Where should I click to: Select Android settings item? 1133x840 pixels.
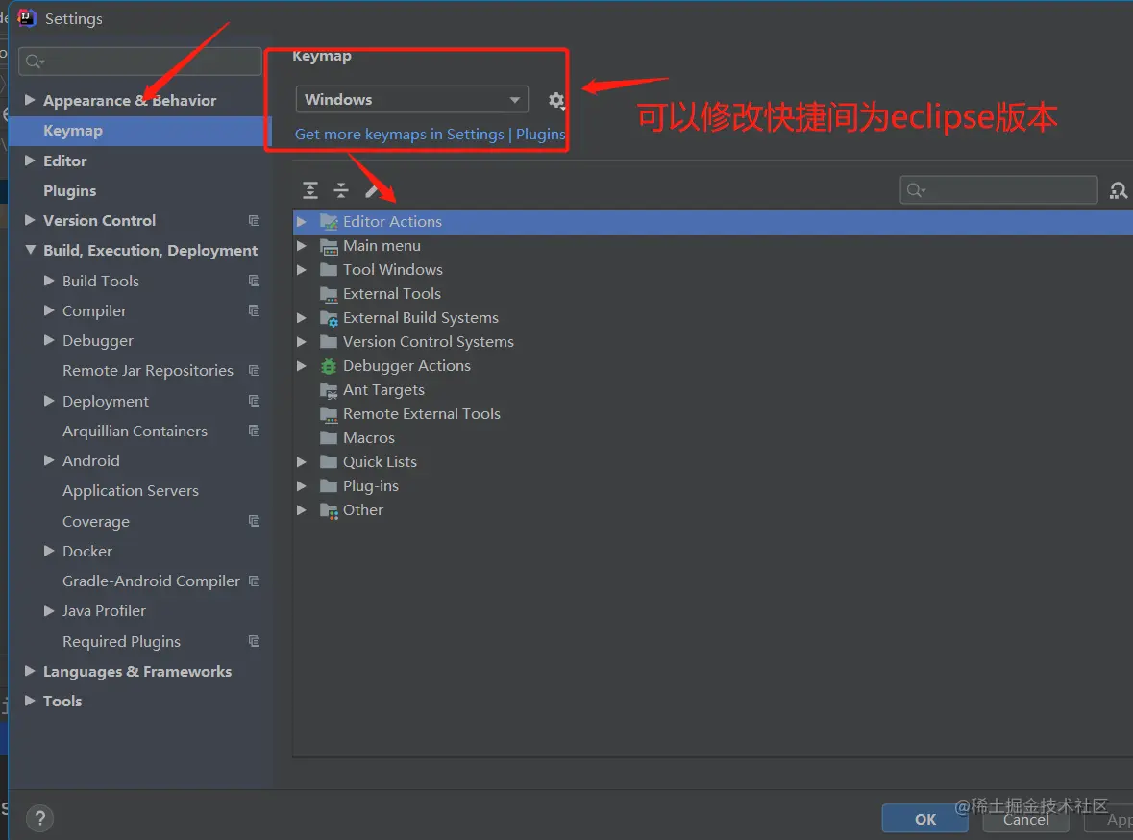(90, 460)
